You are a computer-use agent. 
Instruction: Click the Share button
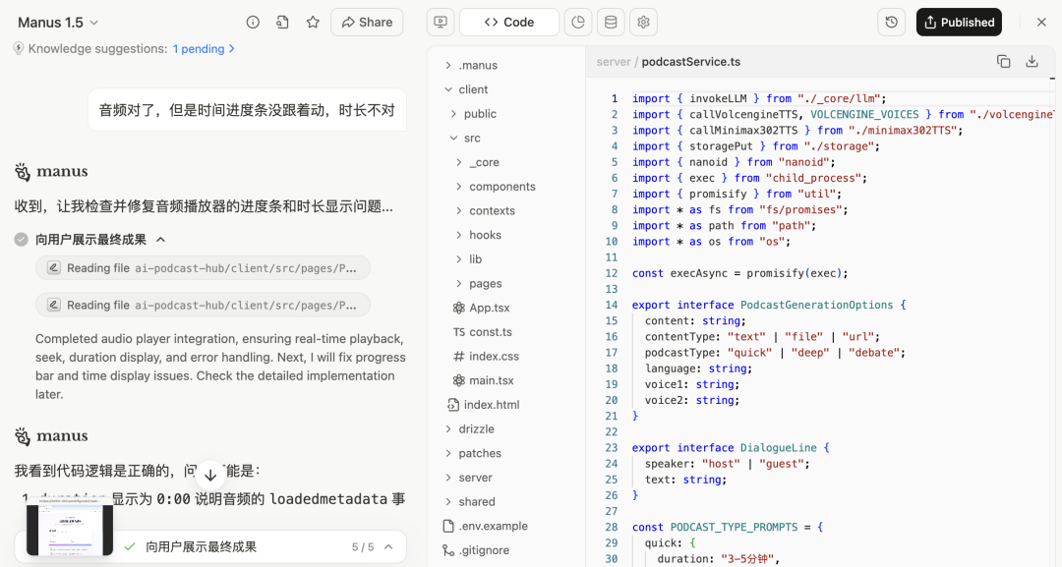pyautogui.click(x=367, y=23)
